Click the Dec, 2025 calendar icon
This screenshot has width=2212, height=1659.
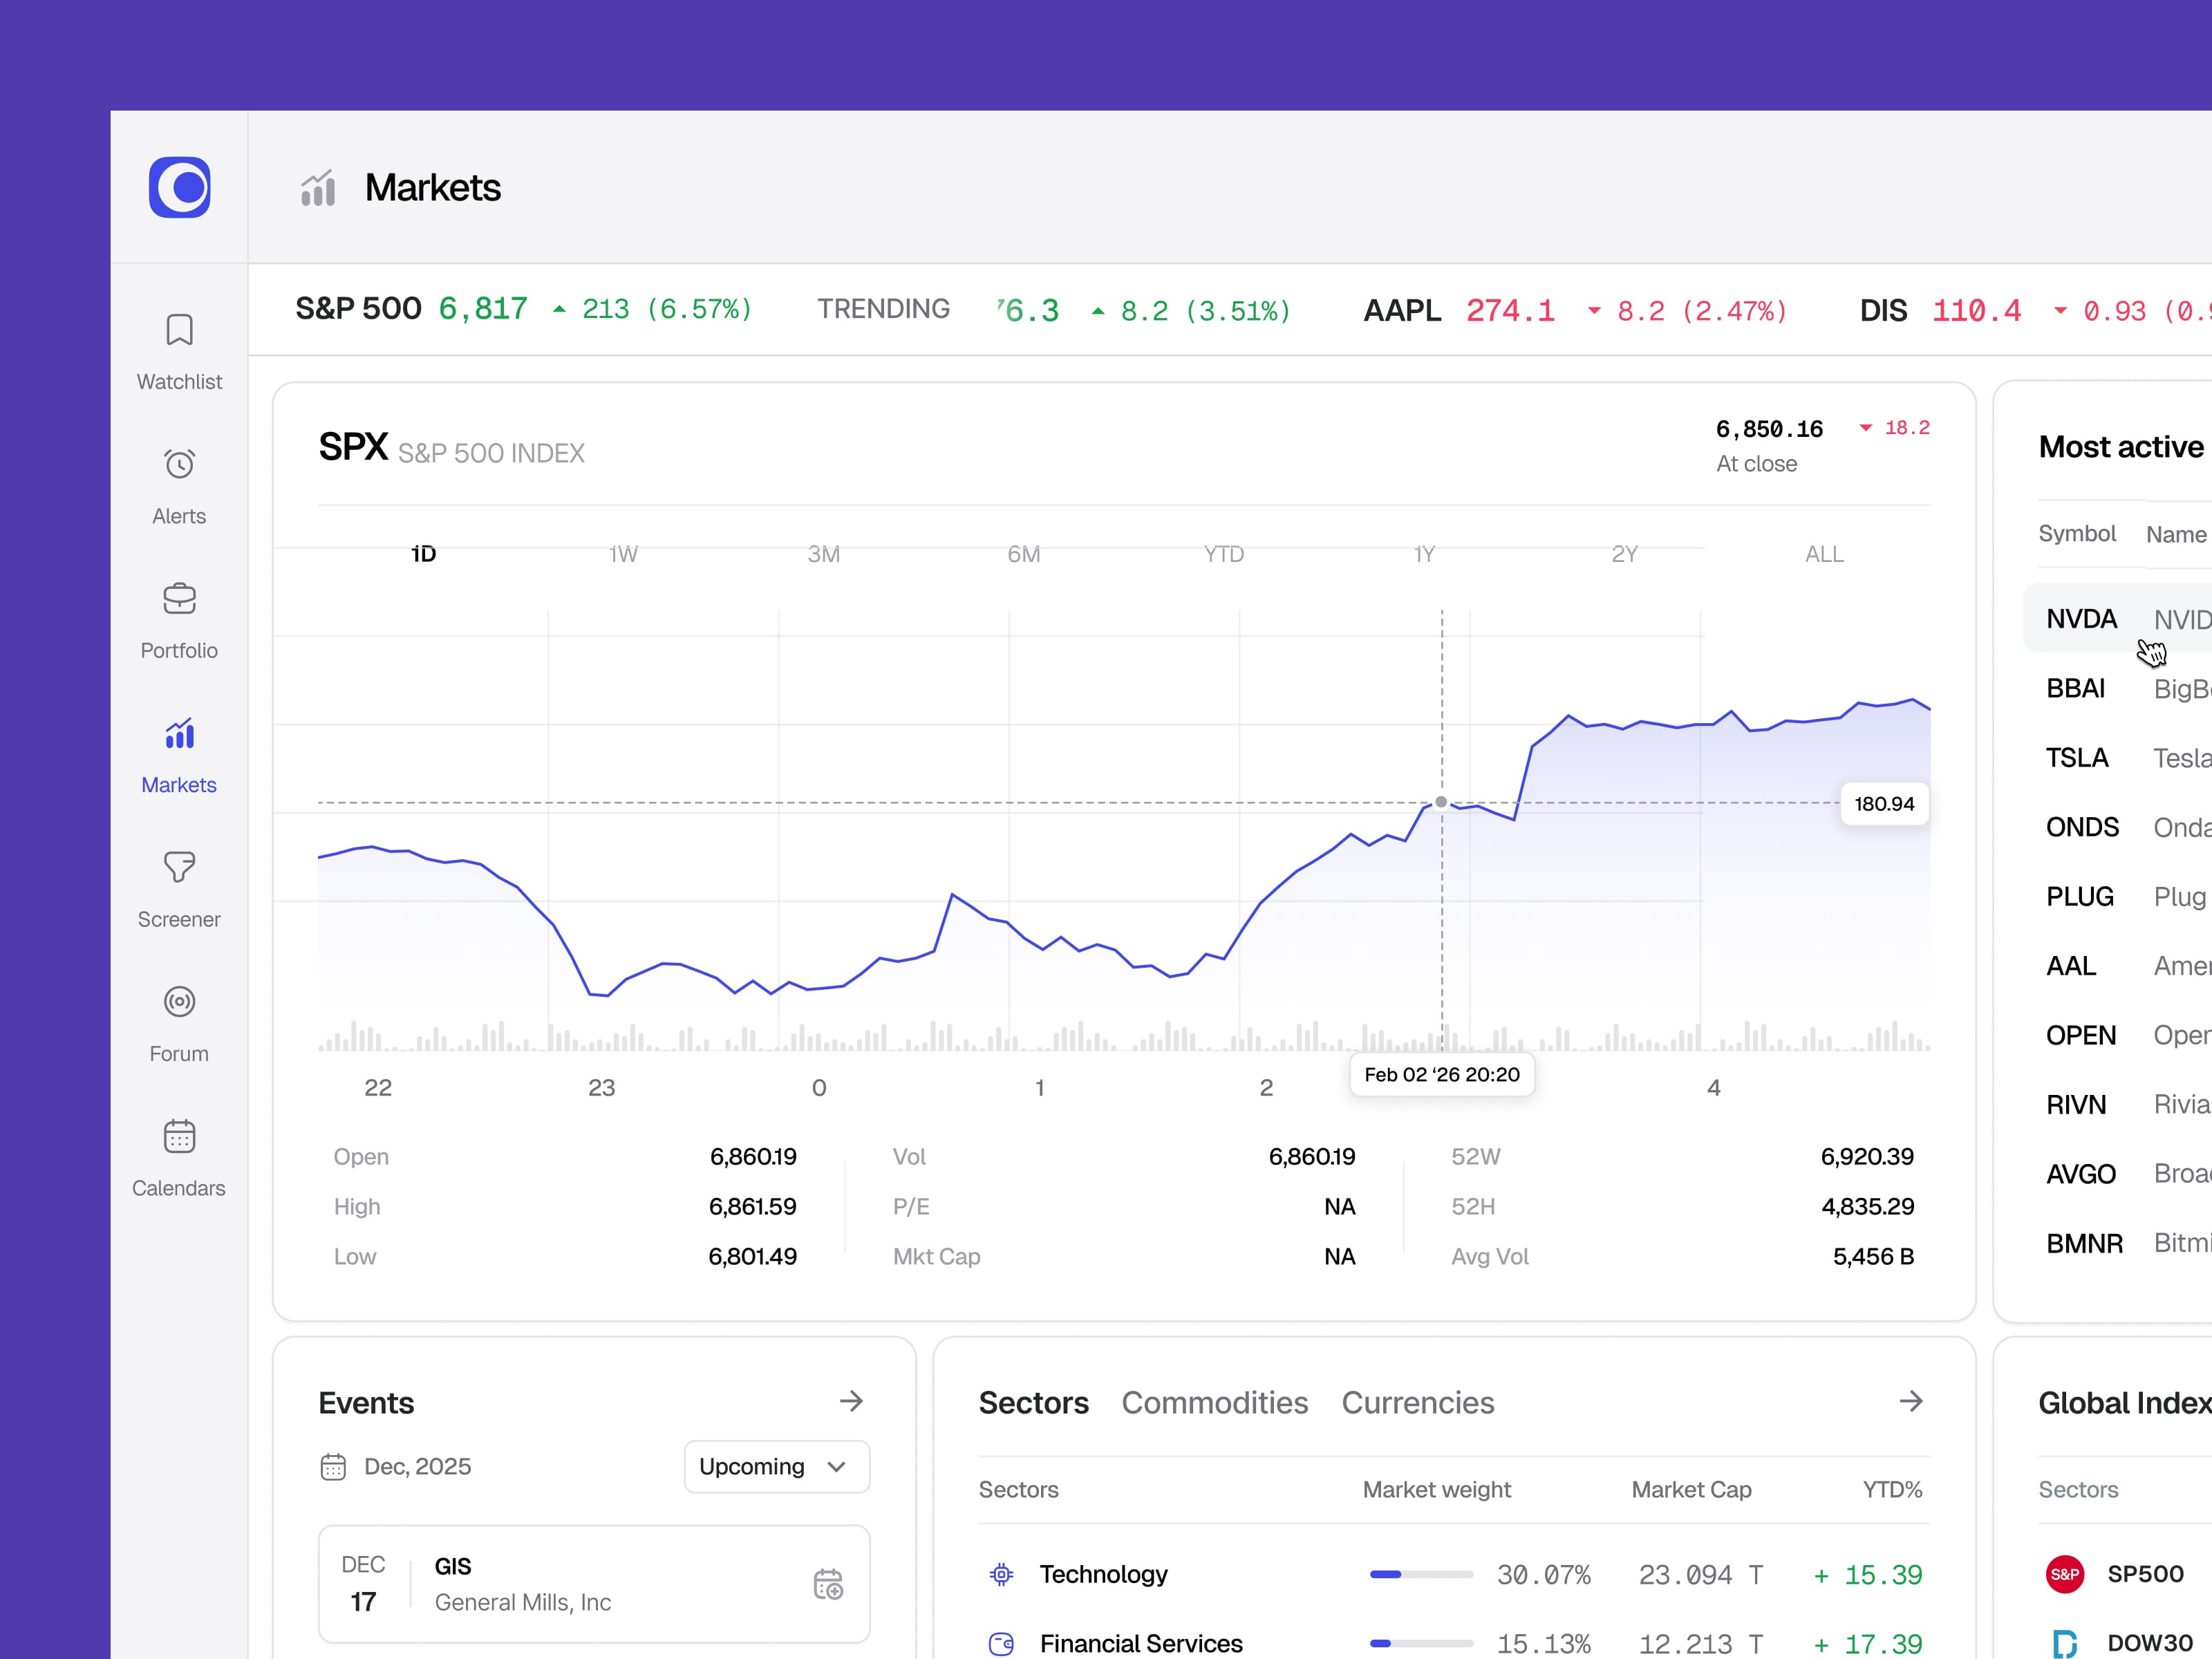[x=333, y=1467]
